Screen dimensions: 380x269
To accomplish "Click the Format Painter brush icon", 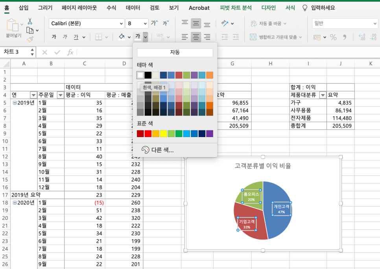I will [30, 39].
